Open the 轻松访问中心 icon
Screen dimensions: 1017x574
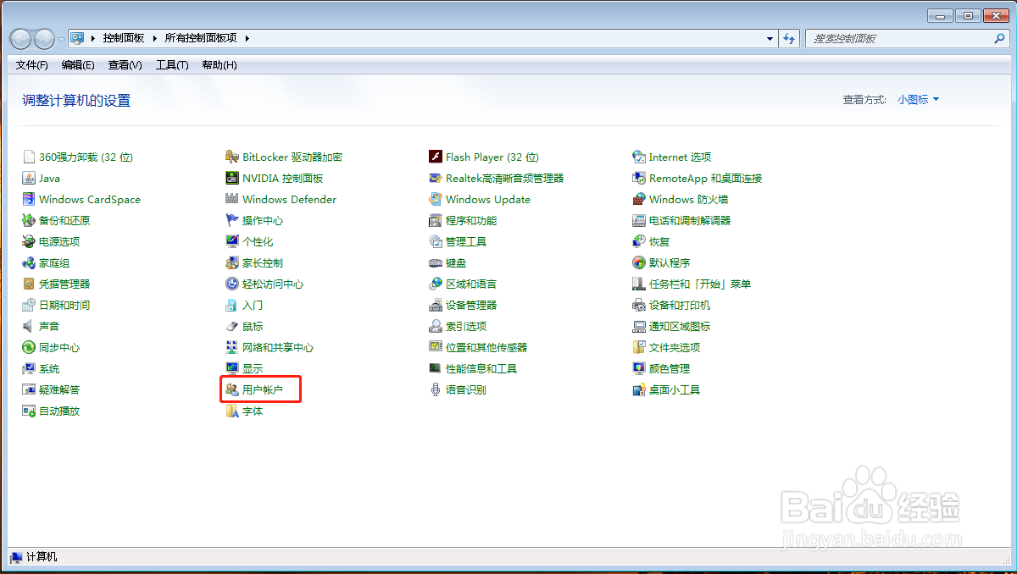(232, 284)
